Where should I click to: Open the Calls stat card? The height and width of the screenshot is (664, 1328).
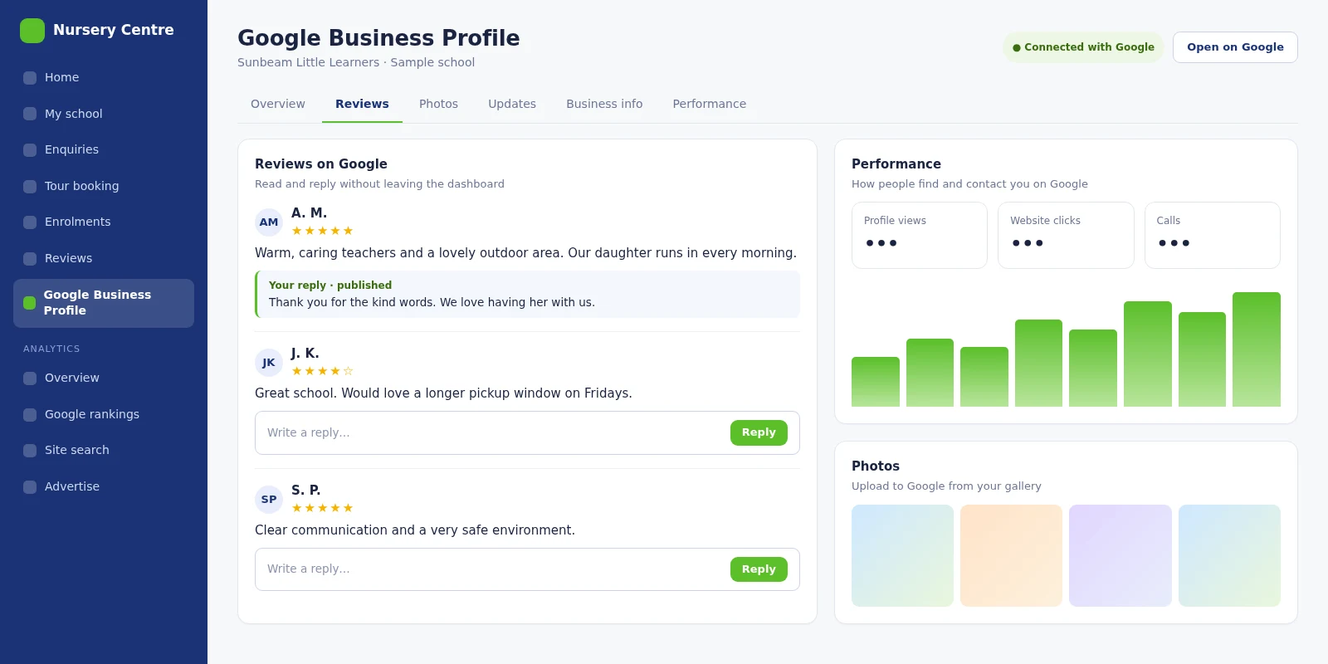[x=1213, y=235]
